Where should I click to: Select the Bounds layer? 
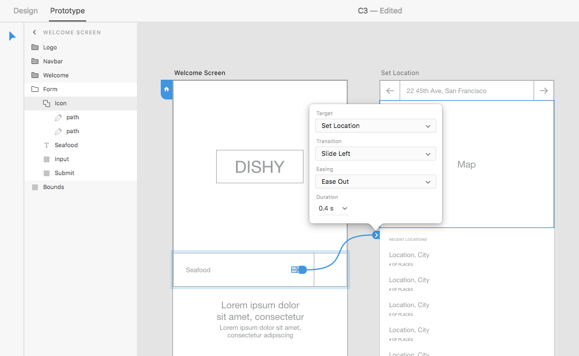click(54, 187)
